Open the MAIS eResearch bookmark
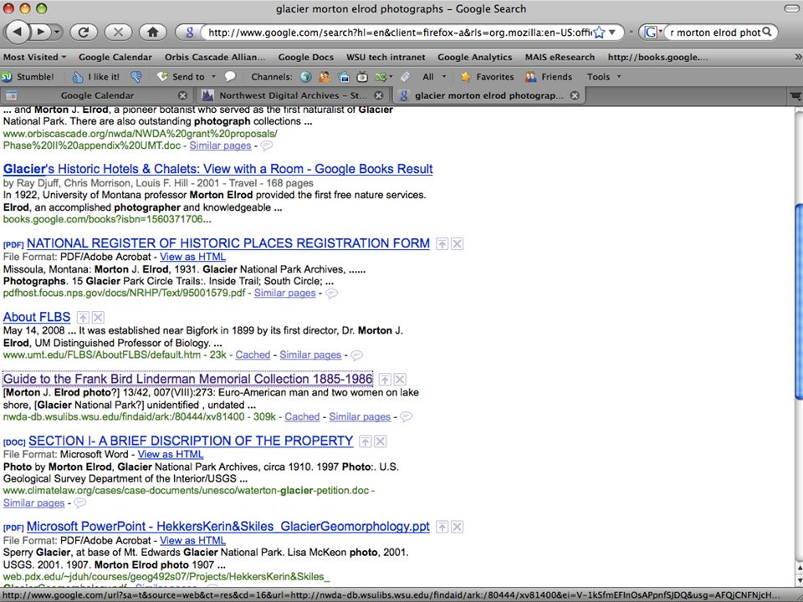The width and height of the screenshot is (803, 602). [560, 58]
